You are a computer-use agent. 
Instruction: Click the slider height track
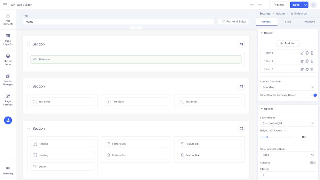coord(282,137)
